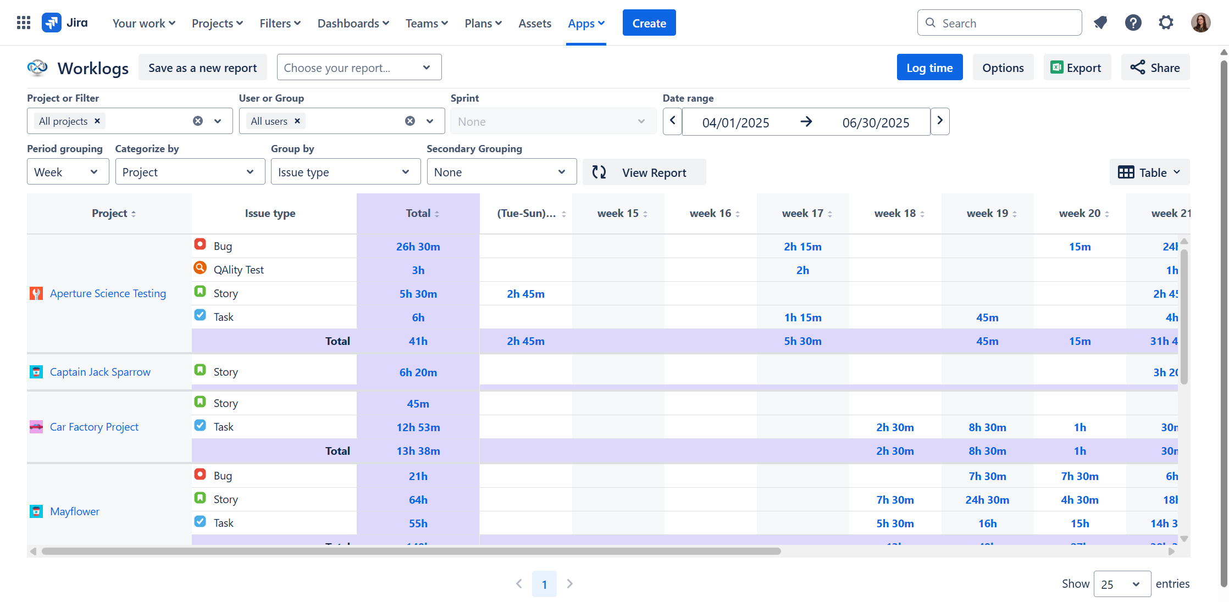Open the Table view dropdown
The width and height of the screenshot is (1229, 602).
tap(1149, 172)
